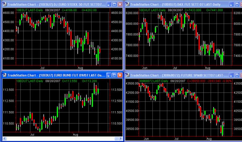Click the DAX FUT chart window icon
Viewport: 242px width, 142px height.
[128, 4]
